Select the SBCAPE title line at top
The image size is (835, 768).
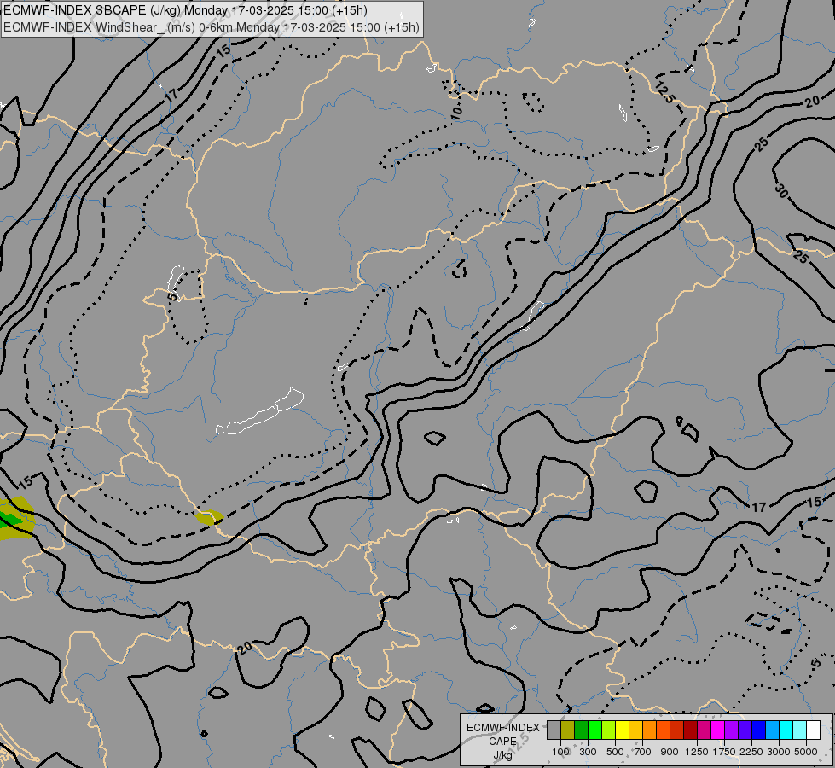[x=185, y=10]
